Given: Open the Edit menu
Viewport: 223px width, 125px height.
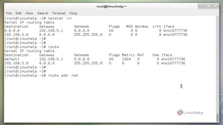Looking at the screenshot, I should 18,13.
